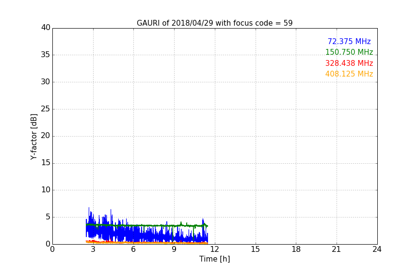
Task: Select the orange '408.125 MHz' legend label
Action: [x=349, y=74]
